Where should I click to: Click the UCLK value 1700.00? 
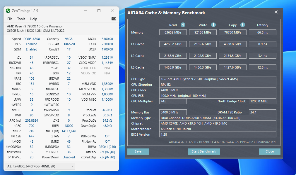(107, 49)
